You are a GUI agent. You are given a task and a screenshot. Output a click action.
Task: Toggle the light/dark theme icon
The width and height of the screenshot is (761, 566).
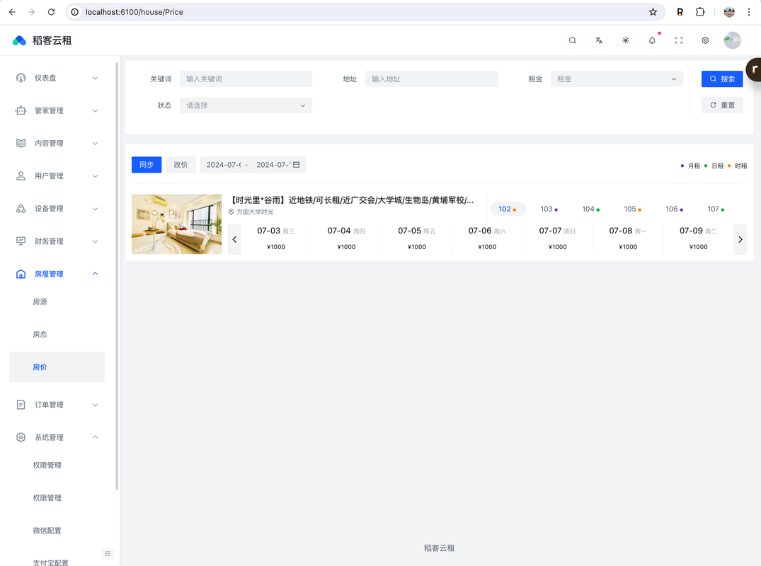[x=626, y=40]
